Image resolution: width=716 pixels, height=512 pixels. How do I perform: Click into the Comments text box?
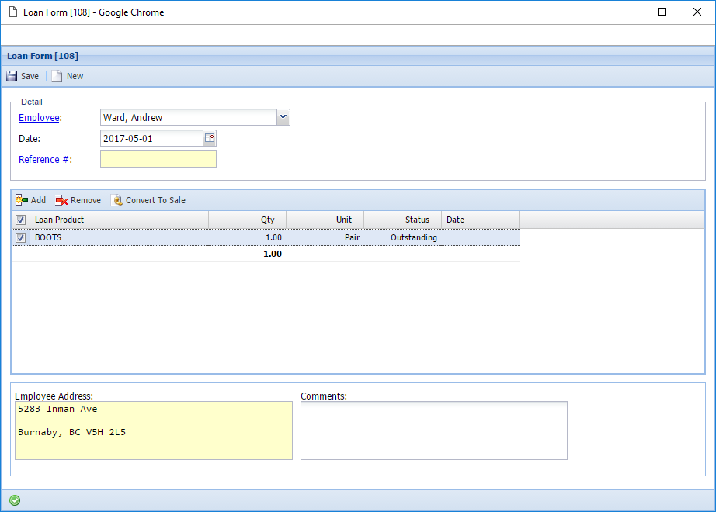coord(433,430)
